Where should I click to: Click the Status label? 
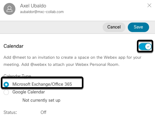(10, 112)
